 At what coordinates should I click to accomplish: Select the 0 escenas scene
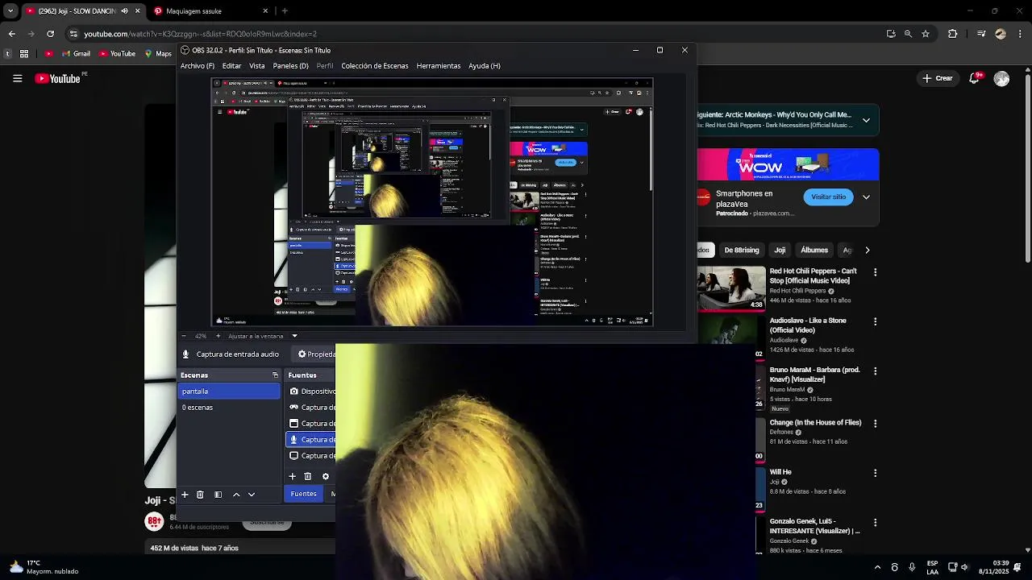coord(229,408)
